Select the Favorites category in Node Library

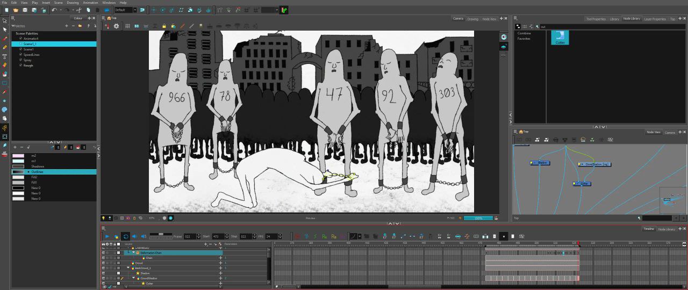tap(524, 39)
